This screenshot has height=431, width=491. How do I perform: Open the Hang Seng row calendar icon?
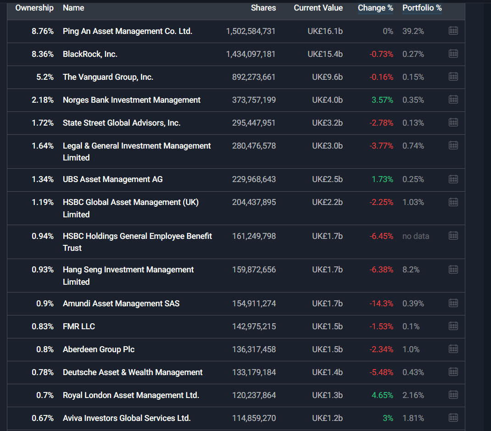tap(453, 270)
